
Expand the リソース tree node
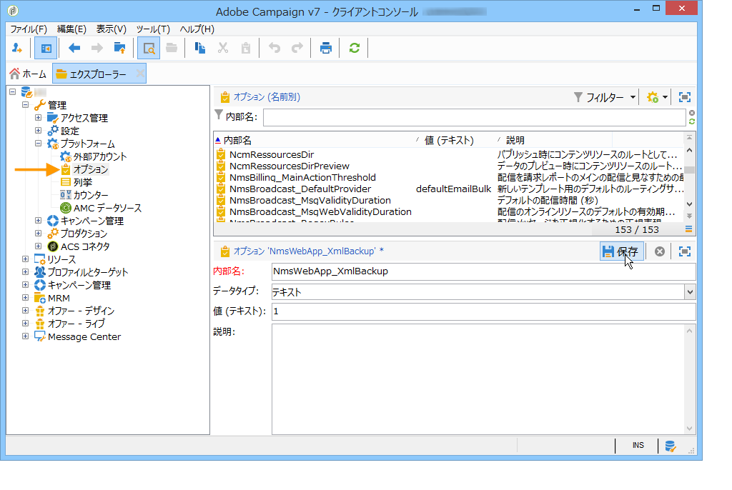[x=25, y=259]
